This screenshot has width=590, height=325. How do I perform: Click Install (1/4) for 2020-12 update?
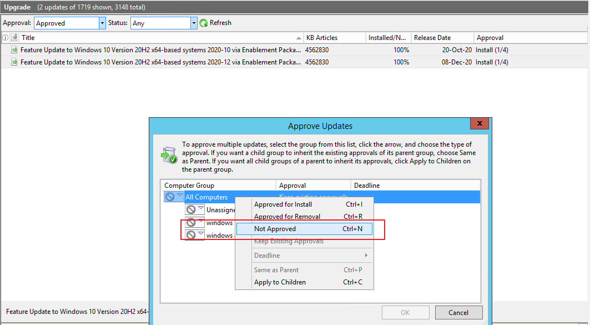pos(492,62)
